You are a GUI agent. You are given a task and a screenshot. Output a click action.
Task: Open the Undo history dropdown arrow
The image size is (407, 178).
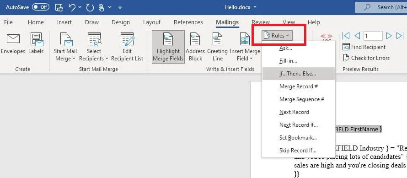tap(80, 7)
